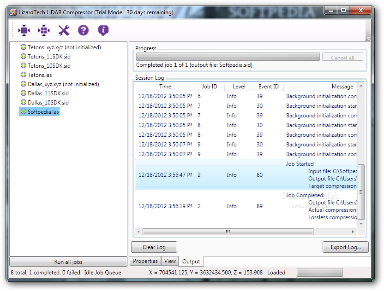Select the log row with Job ID 6
Image resolution: width=384 pixels, height=291 pixels.
click(x=246, y=96)
